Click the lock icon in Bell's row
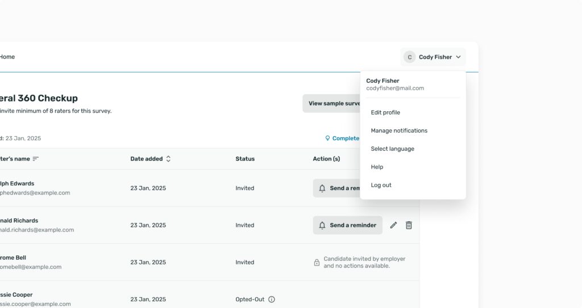 tap(317, 263)
